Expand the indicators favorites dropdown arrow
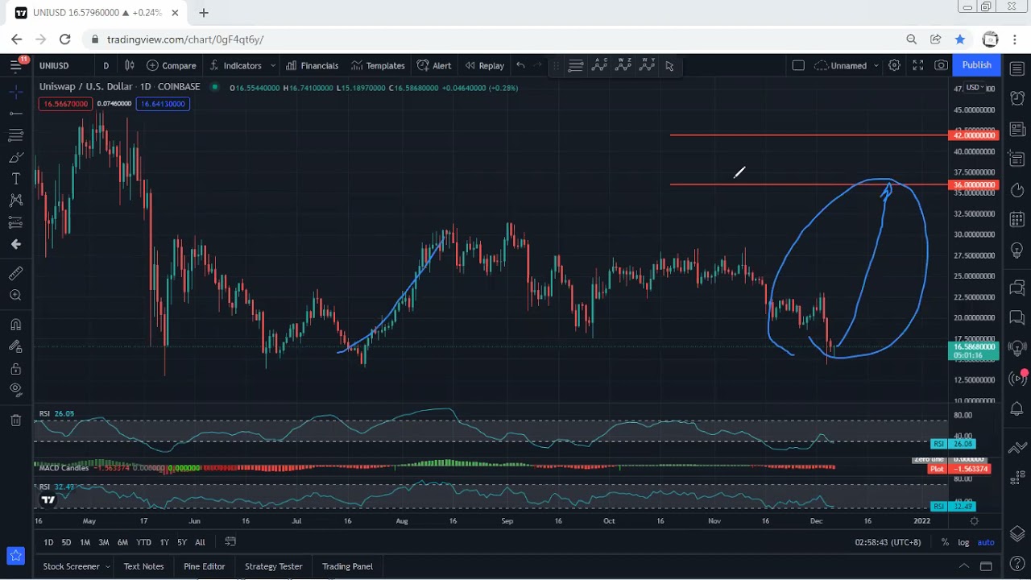 point(273,65)
